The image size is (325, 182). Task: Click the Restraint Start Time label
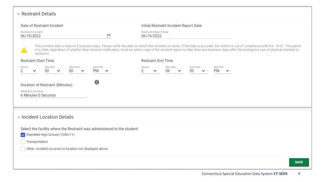point(37,61)
